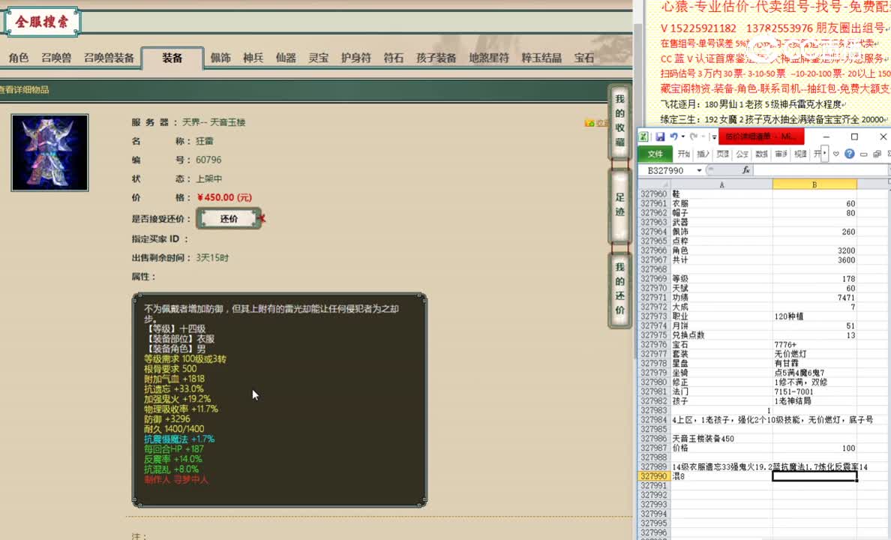Open the 文件 File menu in Excel
The width and height of the screenshot is (891, 540).
(655, 154)
